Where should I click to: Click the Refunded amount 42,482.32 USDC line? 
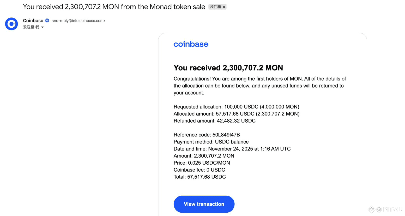[214, 121]
